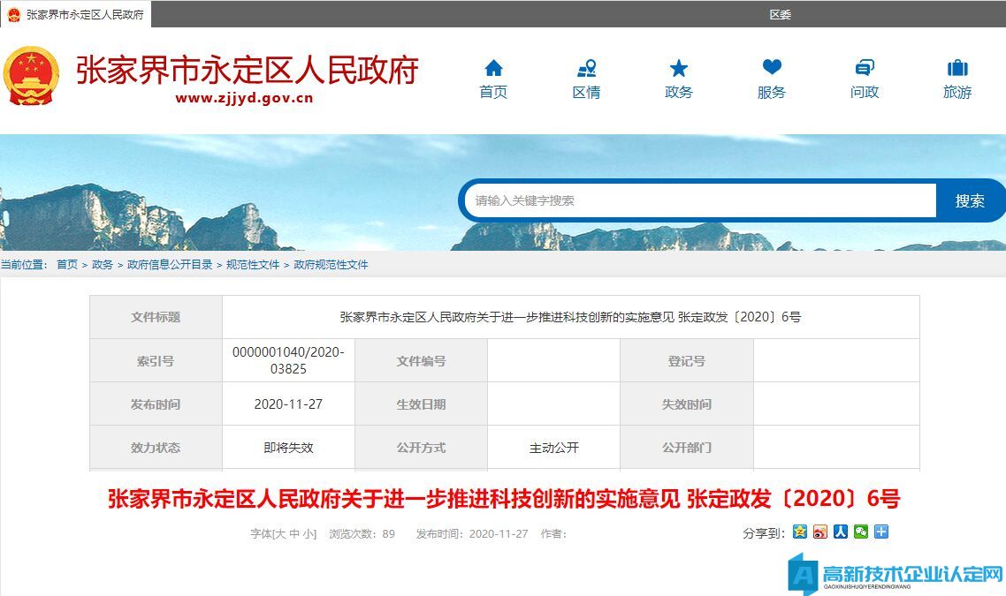
Task: Click the national emblem logo
Action: (x=32, y=77)
